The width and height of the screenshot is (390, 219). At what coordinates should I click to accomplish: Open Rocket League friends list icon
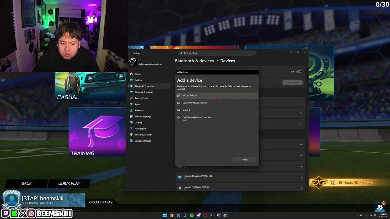coord(380,207)
